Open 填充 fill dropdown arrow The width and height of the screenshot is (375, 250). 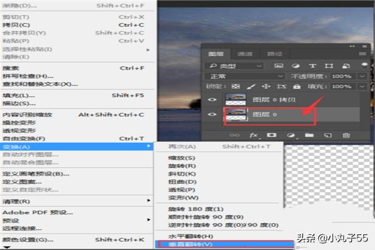pyautogui.click(x=362, y=86)
